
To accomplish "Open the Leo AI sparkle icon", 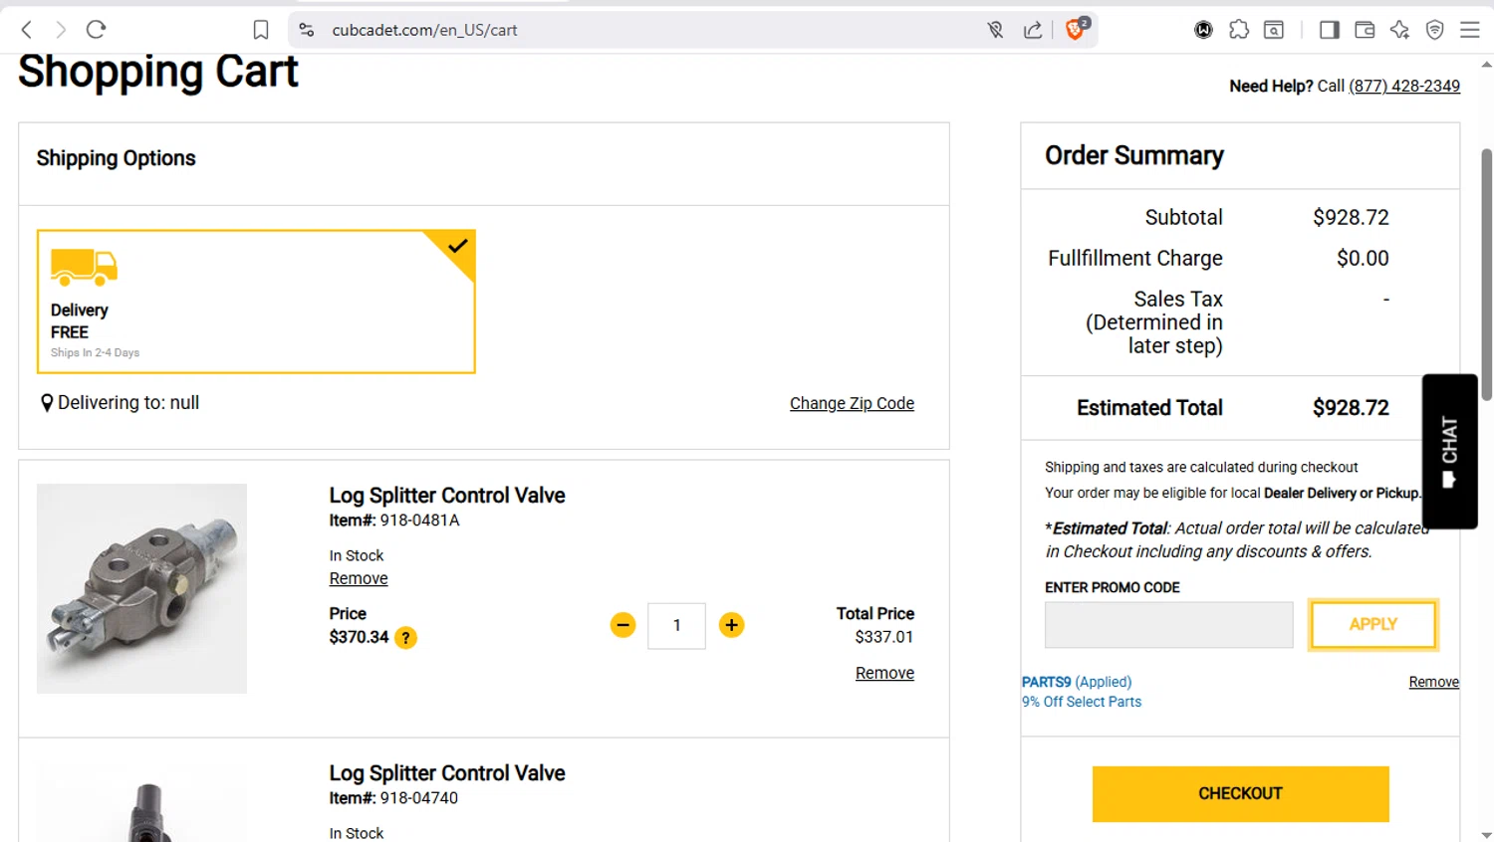I will (x=1399, y=30).
